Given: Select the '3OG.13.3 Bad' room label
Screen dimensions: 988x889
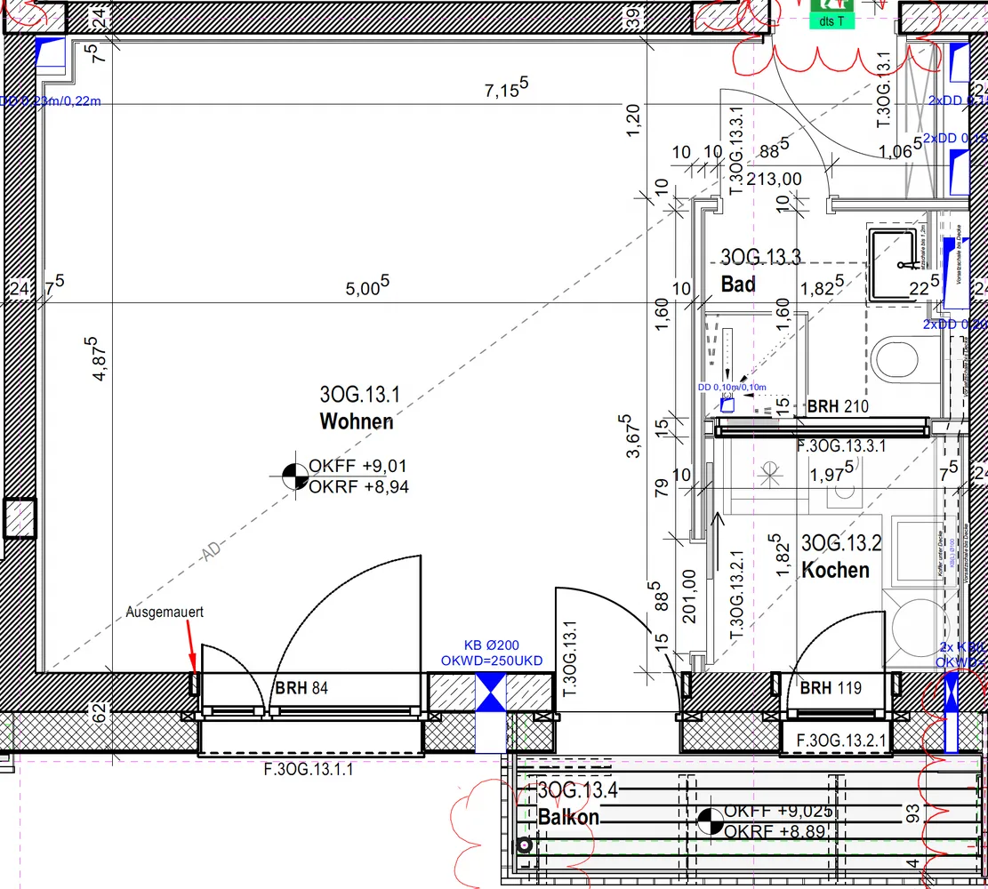Looking at the screenshot, I should tap(760, 270).
